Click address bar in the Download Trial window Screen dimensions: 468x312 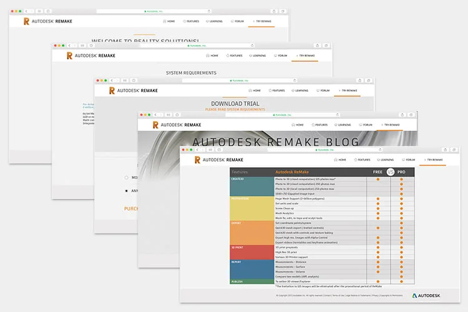click(x=240, y=80)
